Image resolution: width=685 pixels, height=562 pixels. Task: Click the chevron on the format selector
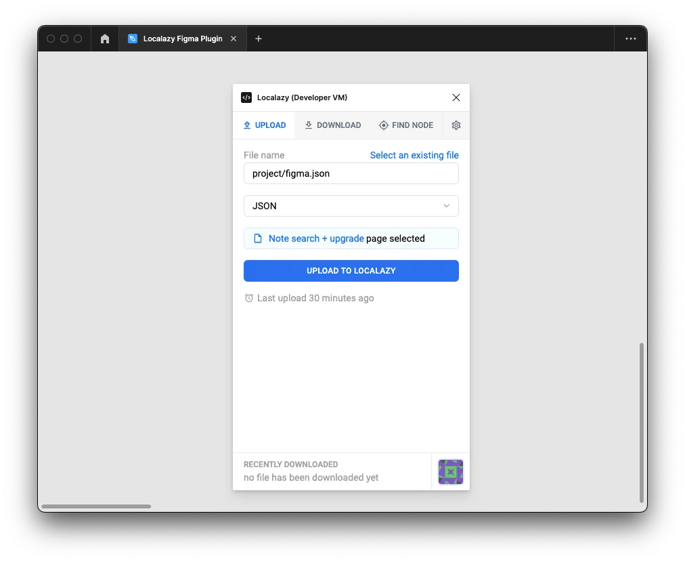coord(446,206)
